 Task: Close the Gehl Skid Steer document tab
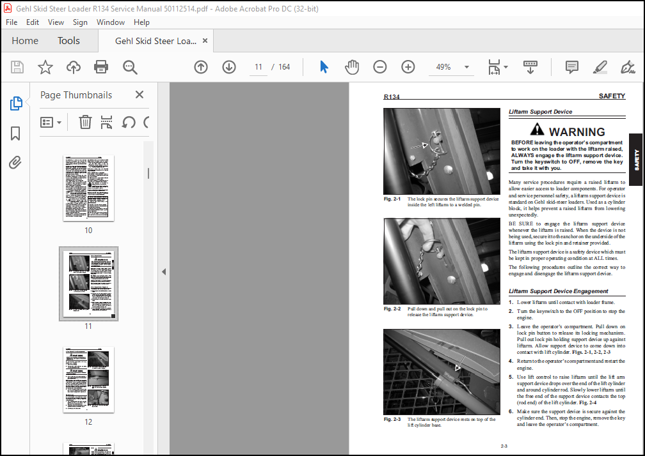tap(205, 41)
